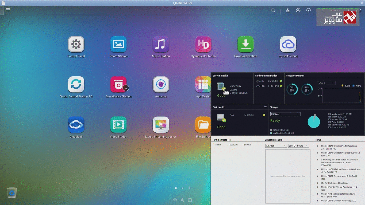
Task: Click the NAS 1 / 2 Disks row
Action: point(247,115)
